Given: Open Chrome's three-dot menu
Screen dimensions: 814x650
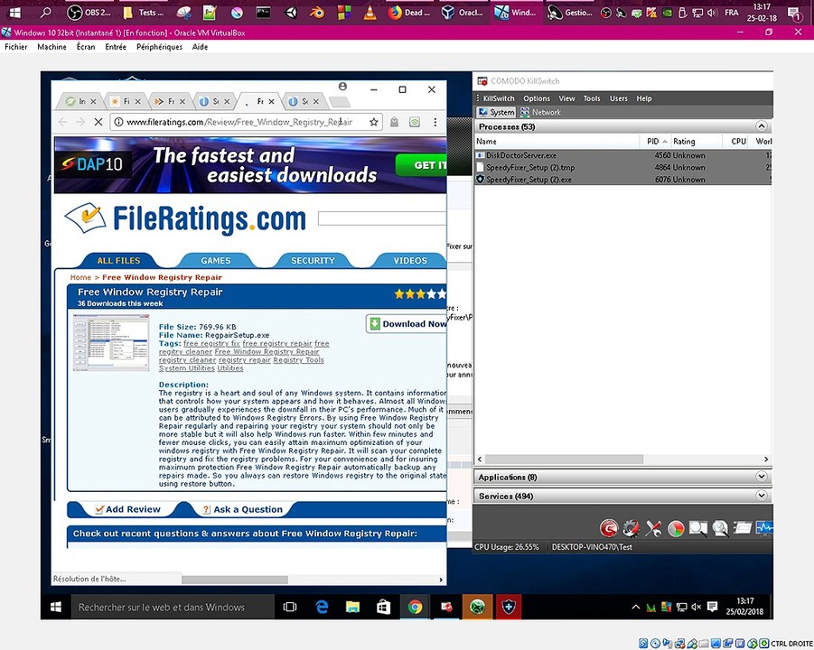Looking at the screenshot, I should click(x=435, y=122).
